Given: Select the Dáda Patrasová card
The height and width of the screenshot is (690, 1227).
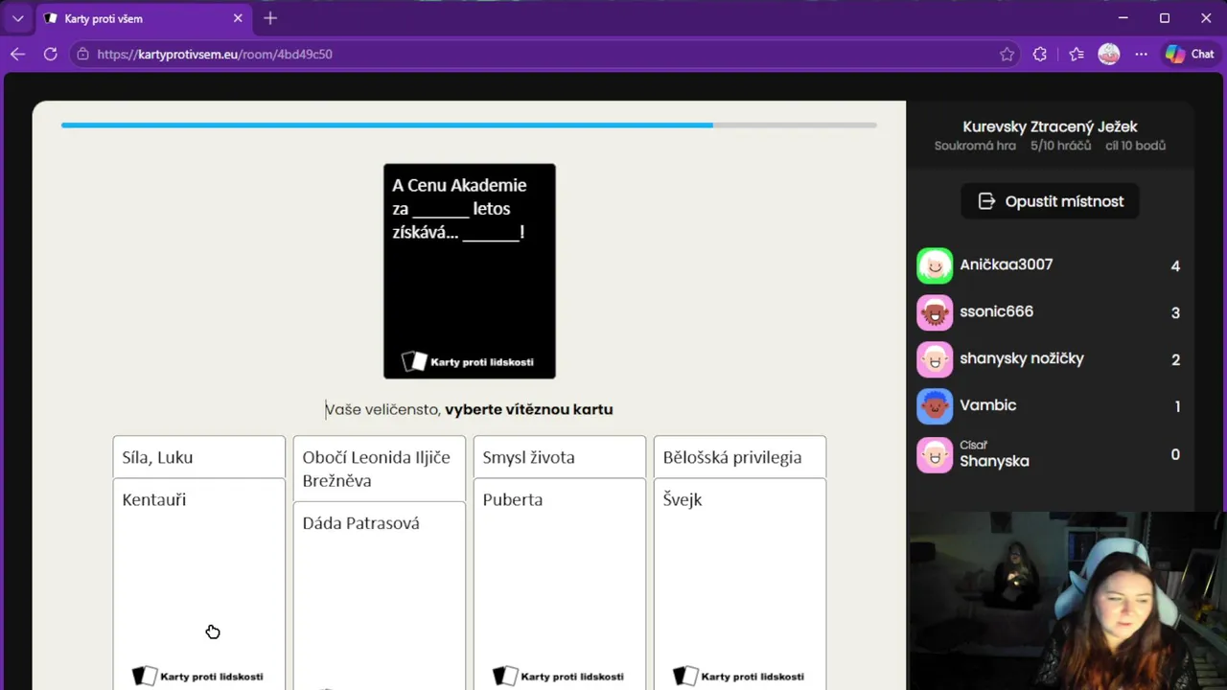Looking at the screenshot, I should (x=380, y=596).
